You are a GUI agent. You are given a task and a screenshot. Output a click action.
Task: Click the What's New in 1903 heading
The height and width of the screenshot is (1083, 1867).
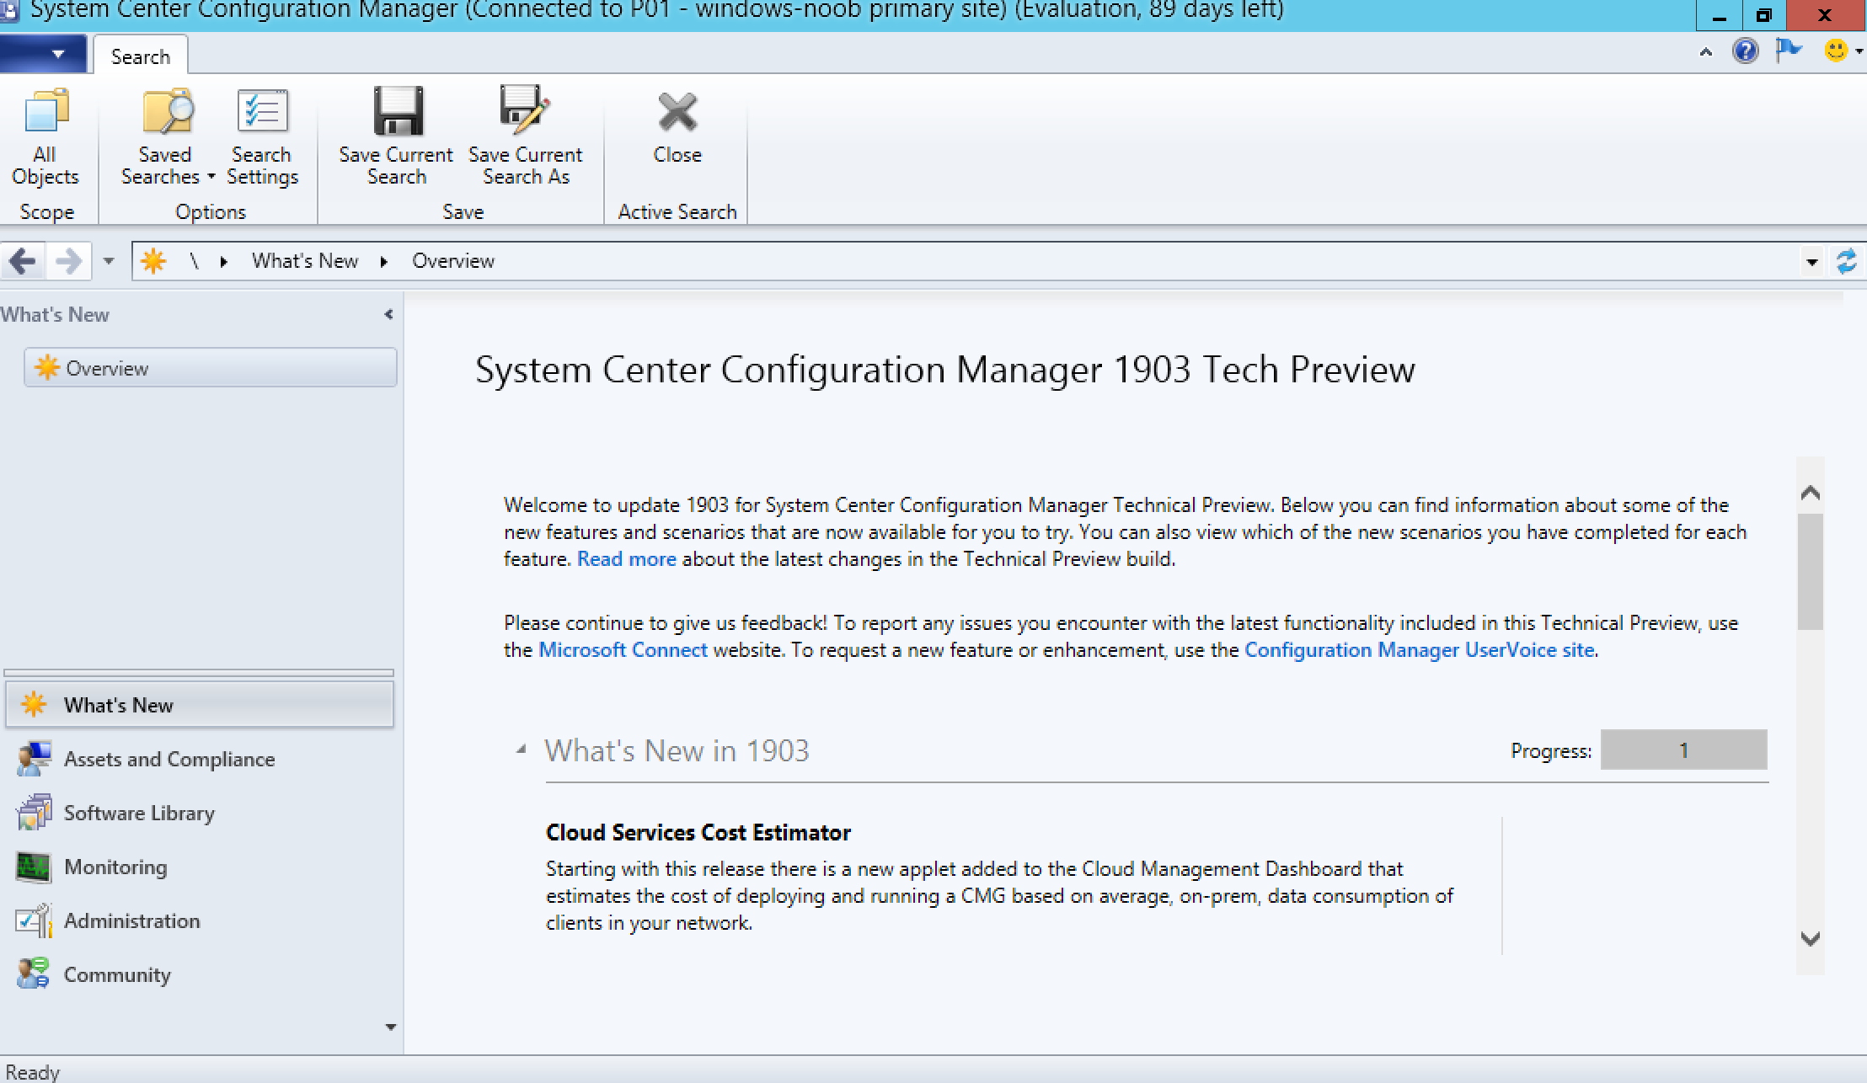point(677,750)
